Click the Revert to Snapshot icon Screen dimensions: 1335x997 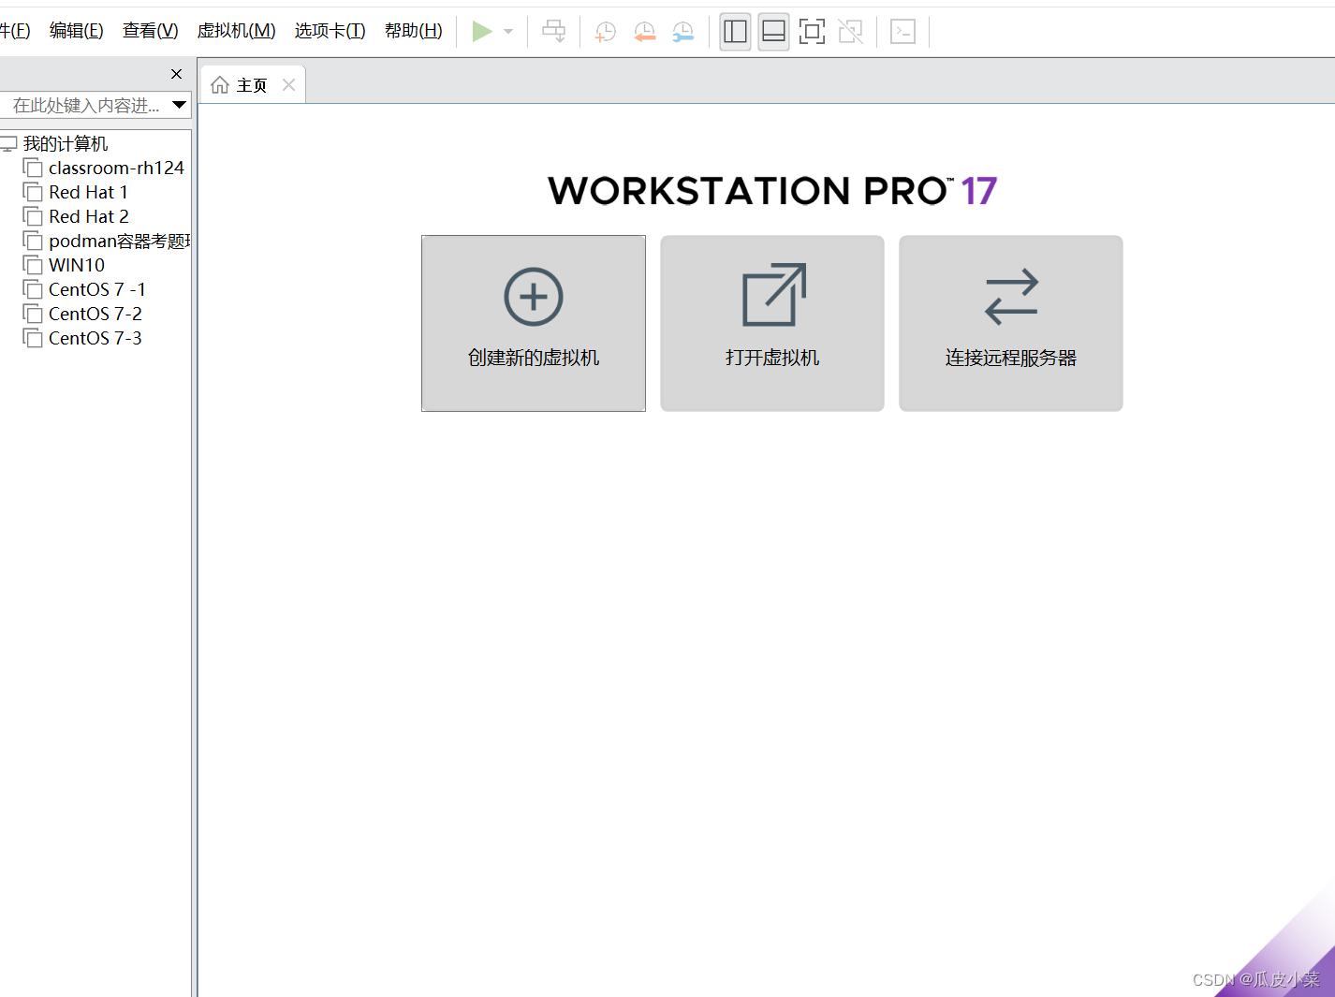[x=644, y=32]
